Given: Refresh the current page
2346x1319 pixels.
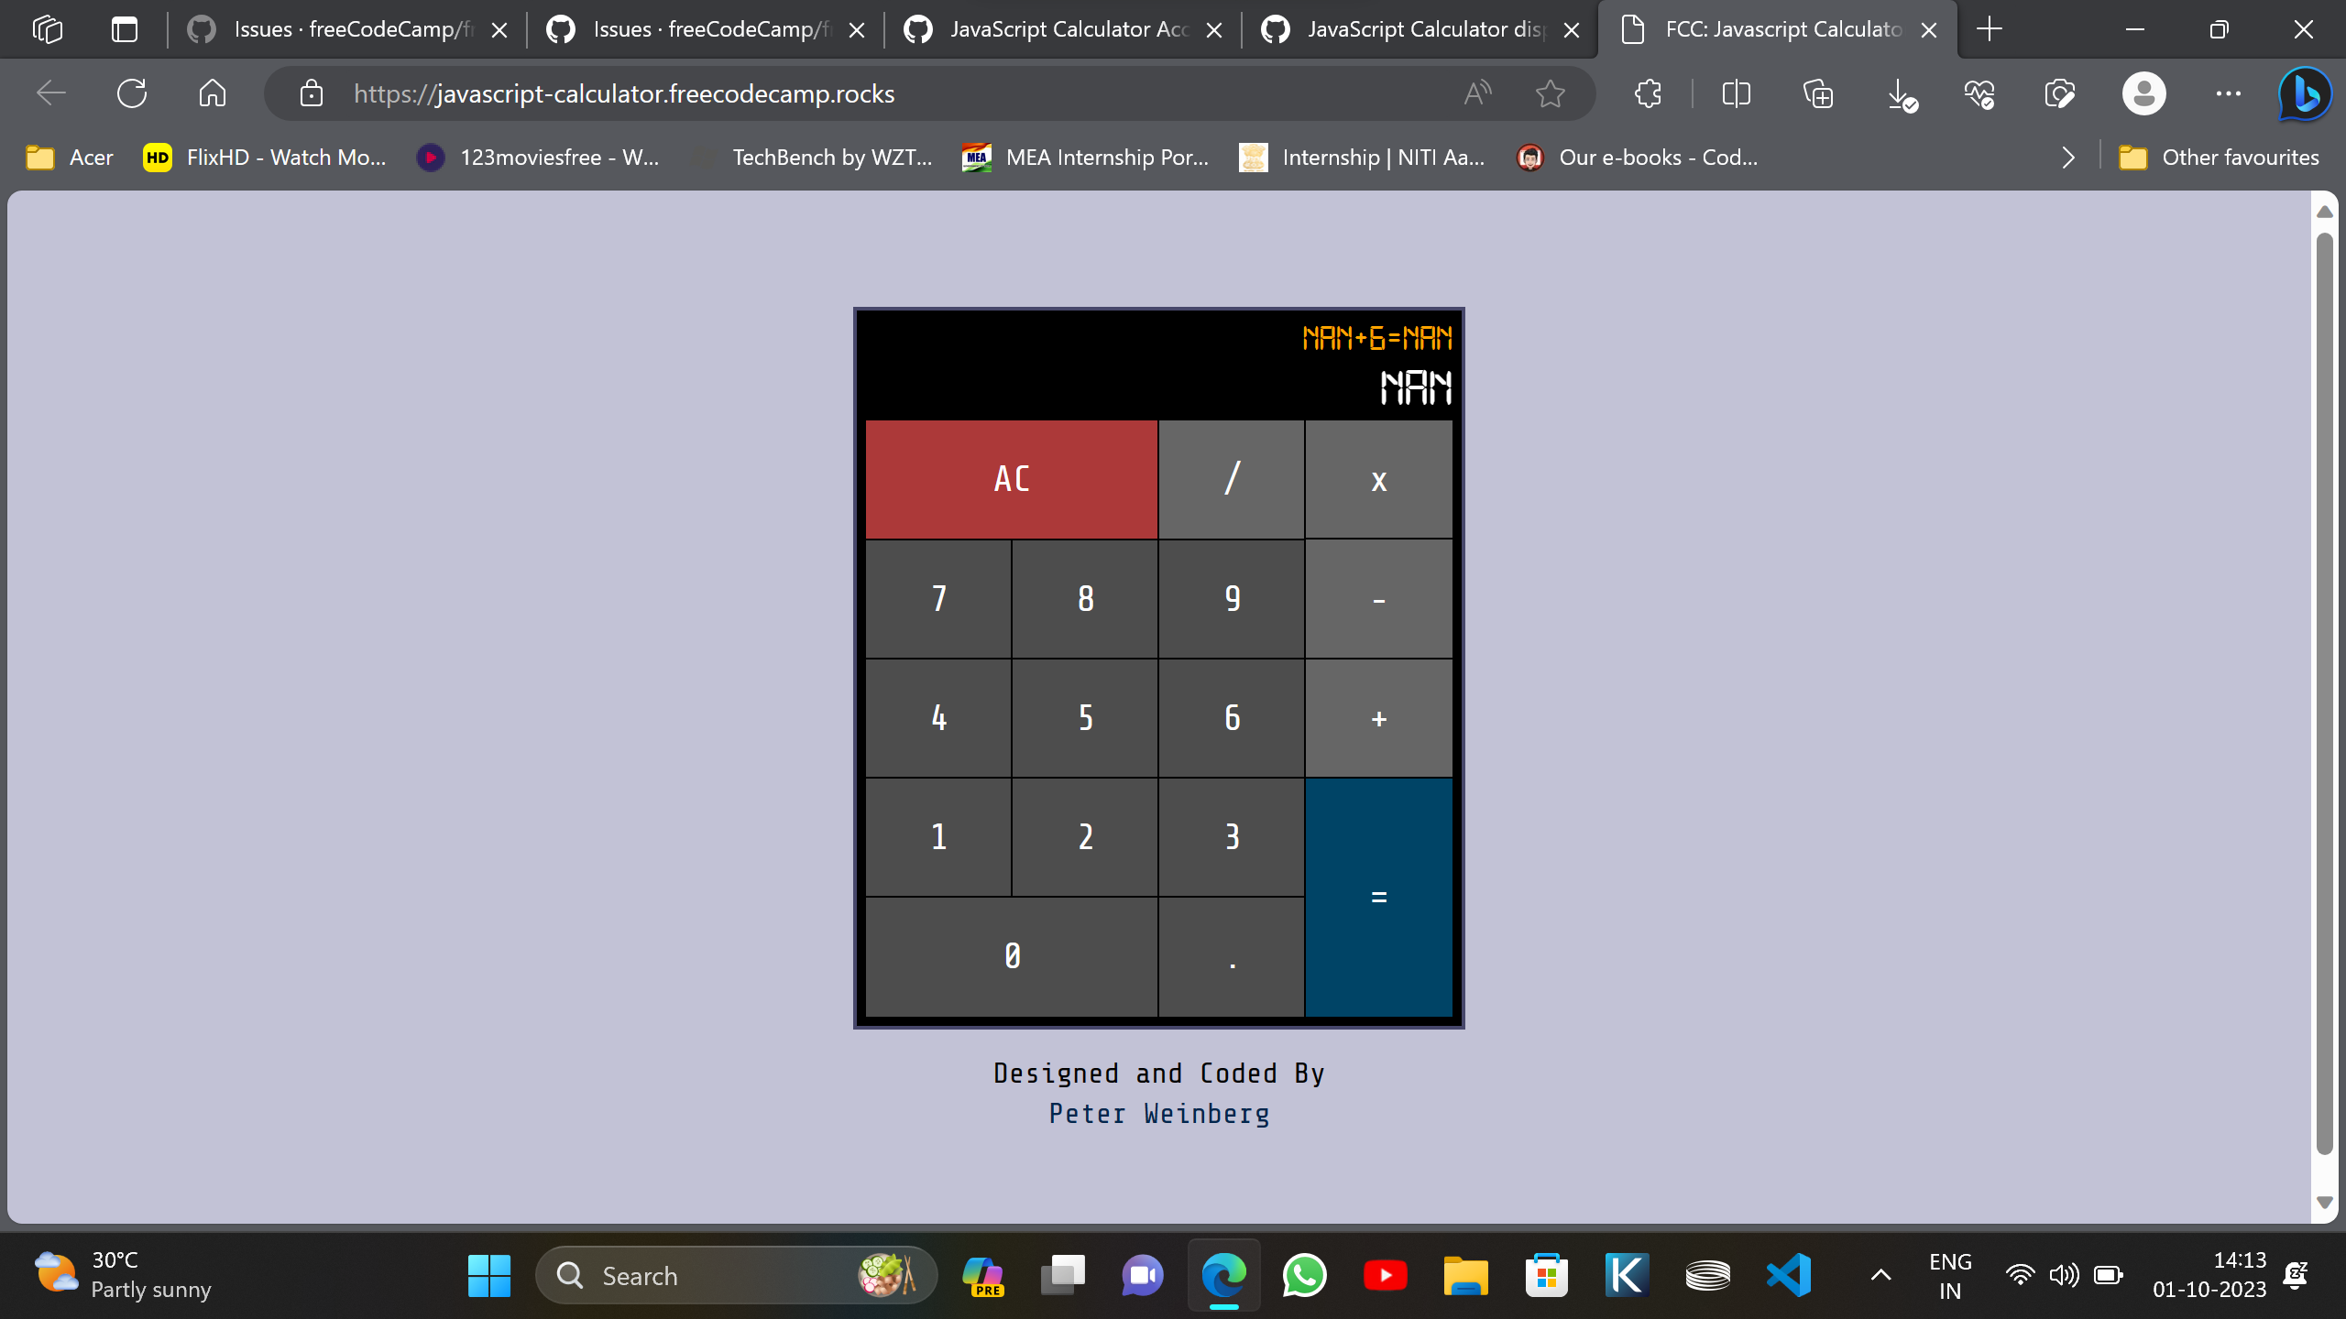Looking at the screenshot, I should click(x=132, y=93).
